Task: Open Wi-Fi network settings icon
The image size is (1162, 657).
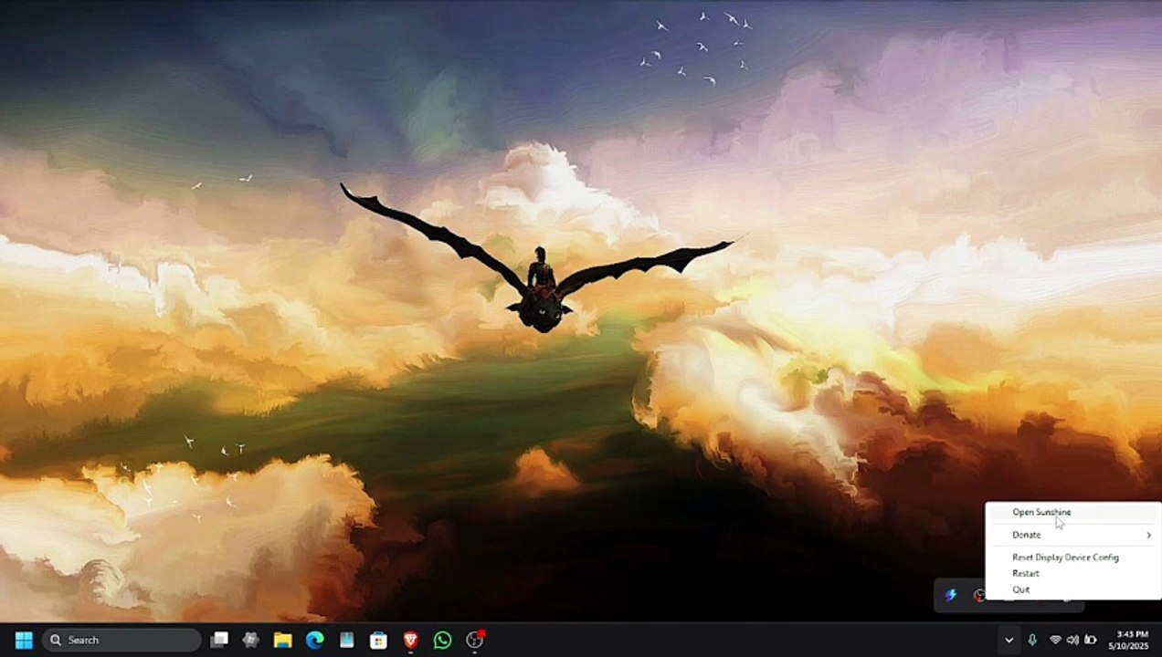Action: tap(1055, 640)
